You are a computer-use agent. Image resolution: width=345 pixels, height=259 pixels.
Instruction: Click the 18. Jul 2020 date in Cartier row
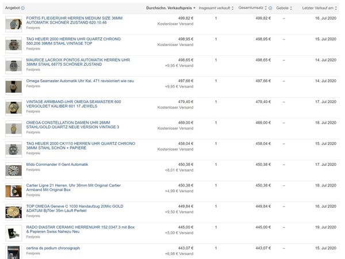click(325, 186)
